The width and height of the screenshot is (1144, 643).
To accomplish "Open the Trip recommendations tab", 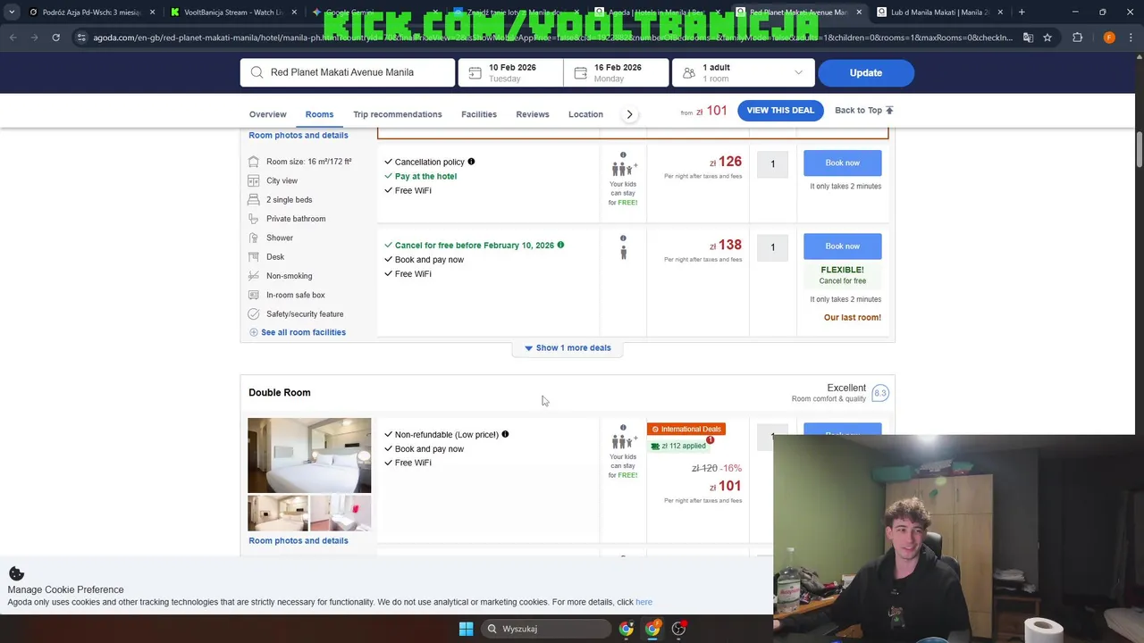I will coord(398,114).
